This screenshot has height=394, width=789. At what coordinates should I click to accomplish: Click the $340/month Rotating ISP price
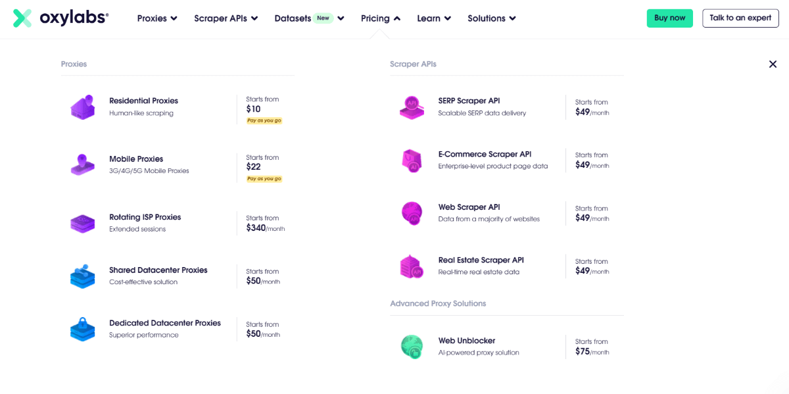[x=265, y=228]
